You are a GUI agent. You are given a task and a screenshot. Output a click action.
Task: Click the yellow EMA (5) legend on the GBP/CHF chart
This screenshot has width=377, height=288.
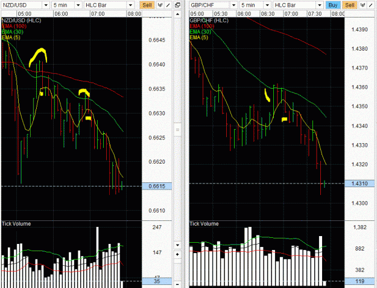[199, 37]
